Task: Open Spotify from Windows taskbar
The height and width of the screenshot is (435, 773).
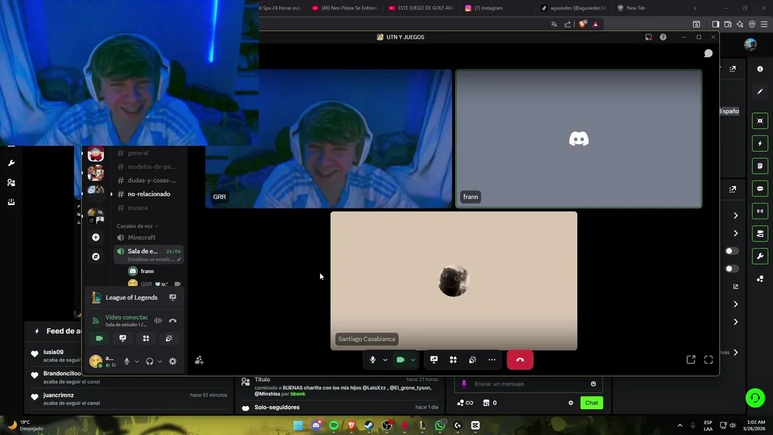Action: click(x=334, y=425)
